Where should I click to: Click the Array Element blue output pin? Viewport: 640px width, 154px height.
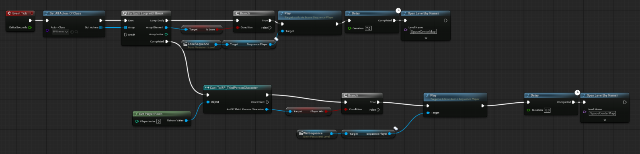(x=166, y=28)
